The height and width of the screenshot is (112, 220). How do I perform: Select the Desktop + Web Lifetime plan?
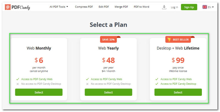(178, 92)
